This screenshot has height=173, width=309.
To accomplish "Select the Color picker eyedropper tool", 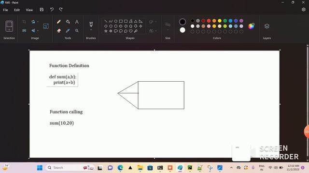I will 68,31.
